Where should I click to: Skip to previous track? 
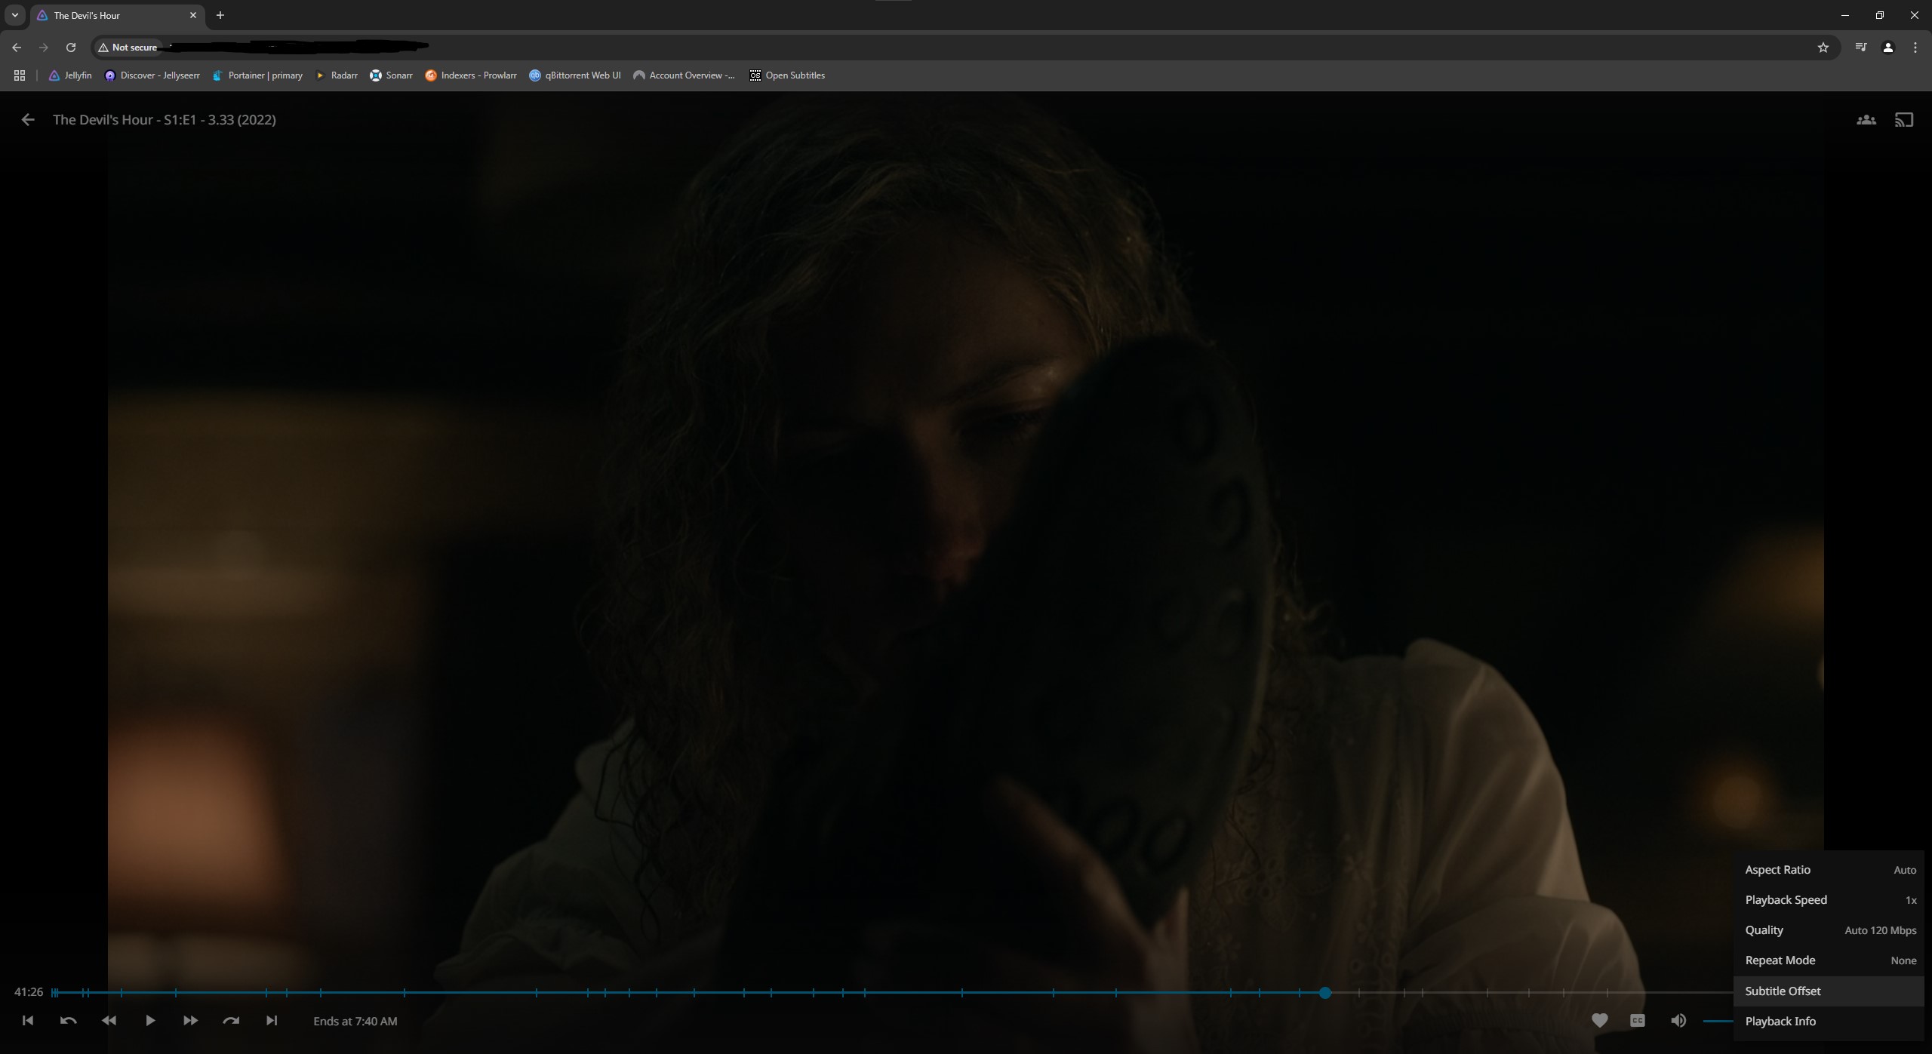tap(28, 1021)
